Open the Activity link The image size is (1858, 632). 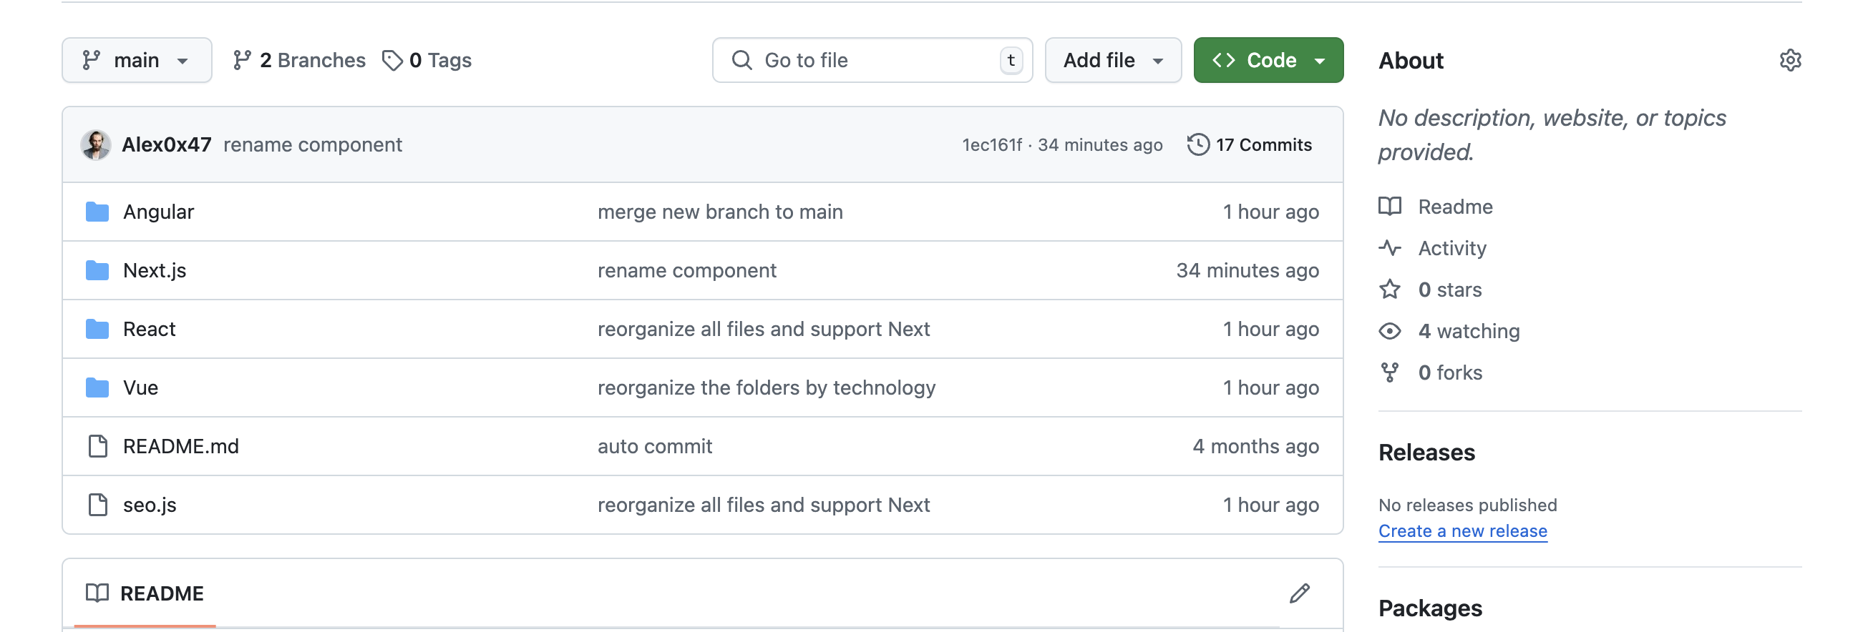pos(1451,248)
